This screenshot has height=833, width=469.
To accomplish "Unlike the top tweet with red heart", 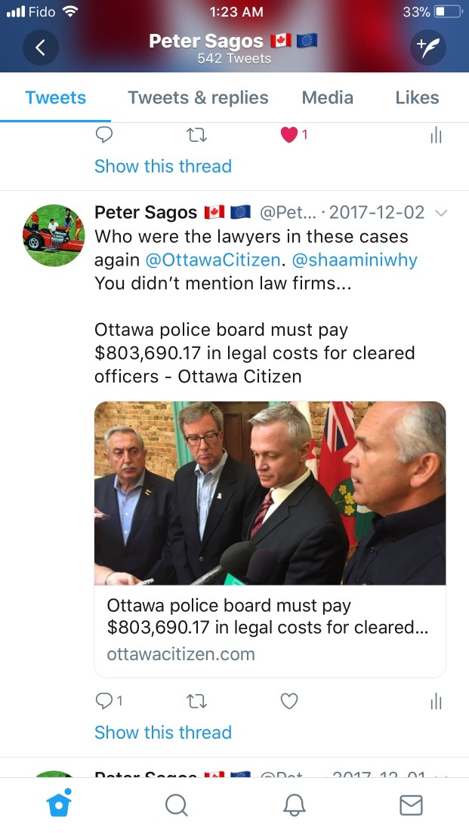I will click(x=289, y=136).
